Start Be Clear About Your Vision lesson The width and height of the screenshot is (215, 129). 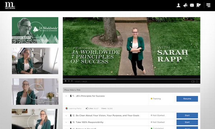187,115
